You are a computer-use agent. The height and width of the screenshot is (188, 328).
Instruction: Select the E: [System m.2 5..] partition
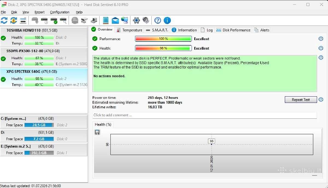(x=44, y=150)
